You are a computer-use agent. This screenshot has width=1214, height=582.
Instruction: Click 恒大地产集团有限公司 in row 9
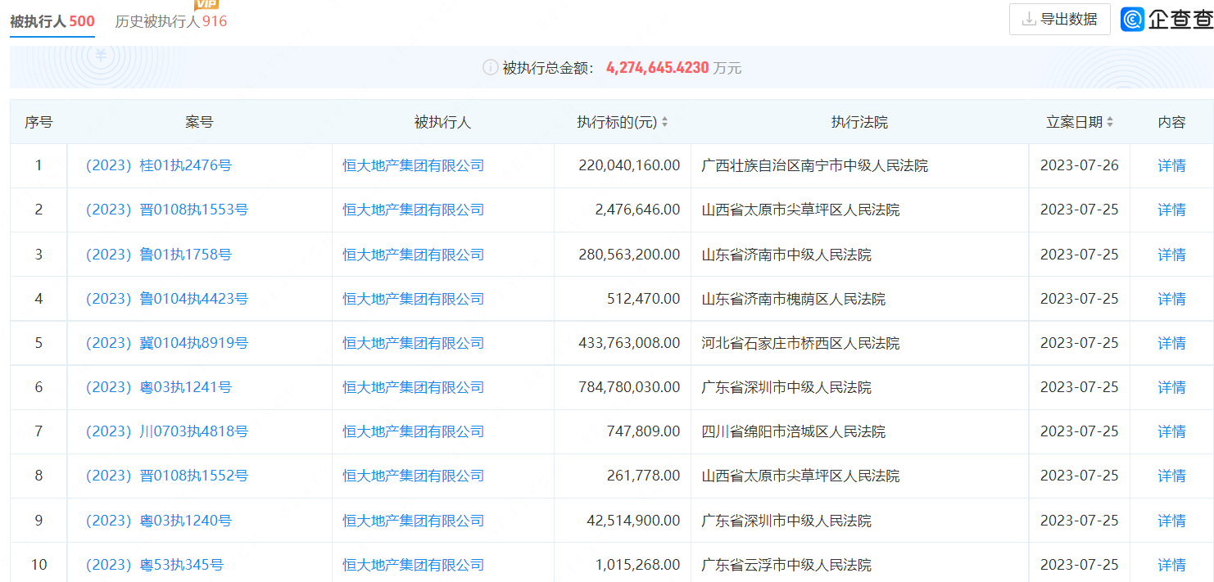coord(413,521)
